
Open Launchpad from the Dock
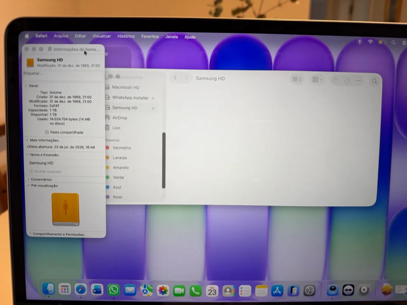[x=65, y=289]
